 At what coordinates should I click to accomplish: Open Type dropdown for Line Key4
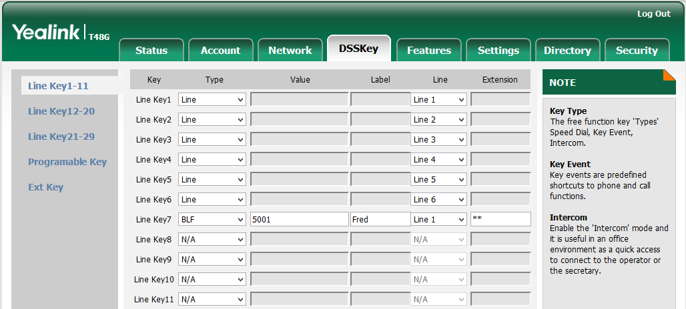pyautogui.click(x=212, y=160)
